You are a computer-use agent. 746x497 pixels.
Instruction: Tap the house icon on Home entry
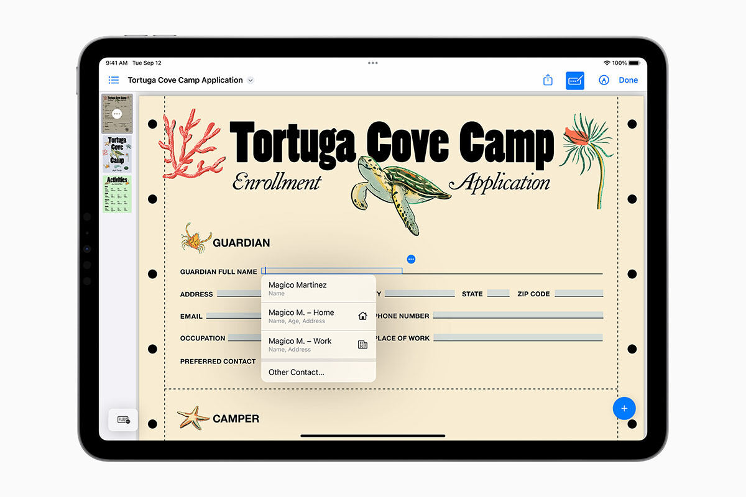363,316
